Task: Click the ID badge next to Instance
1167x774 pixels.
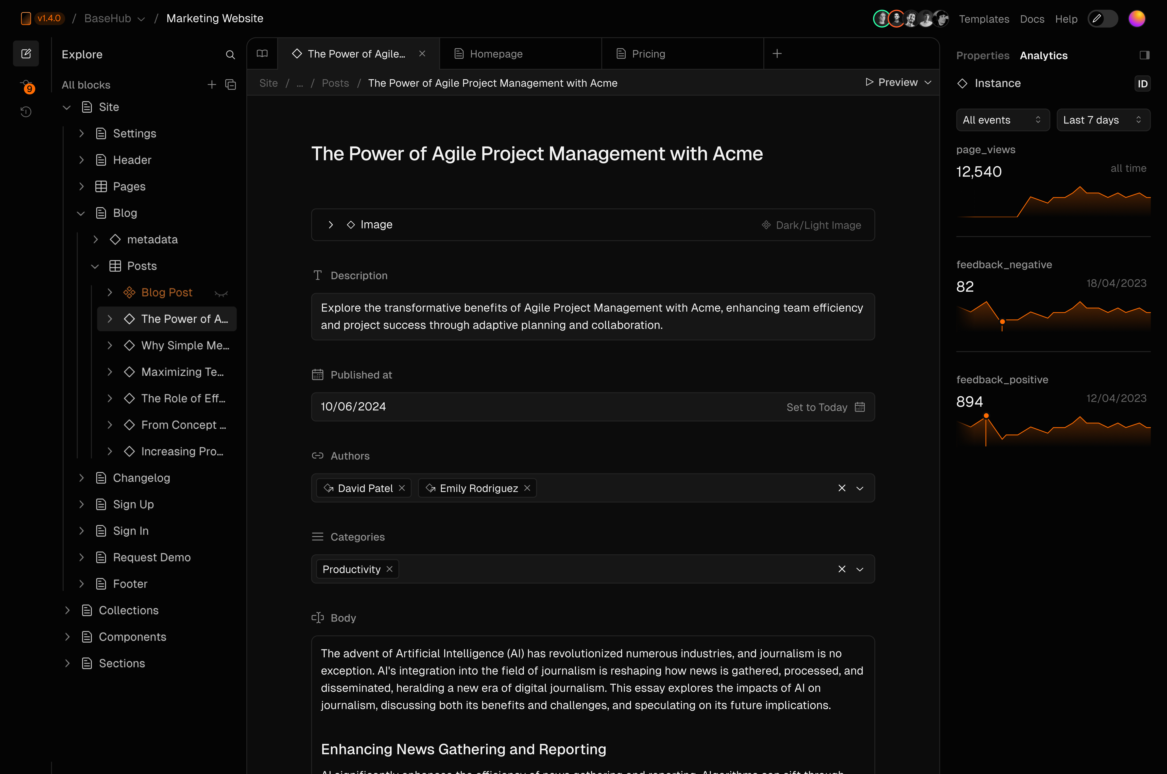Action: coord(1142,83)
